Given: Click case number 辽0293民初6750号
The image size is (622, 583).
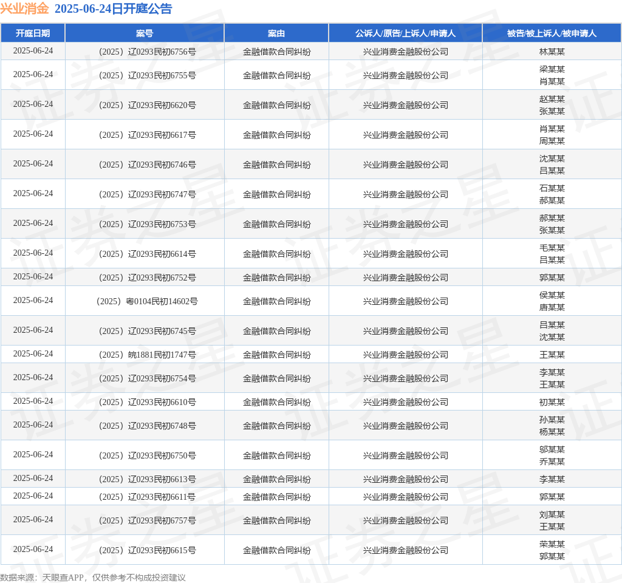Looking at the screenshot, I should [147, 455].
